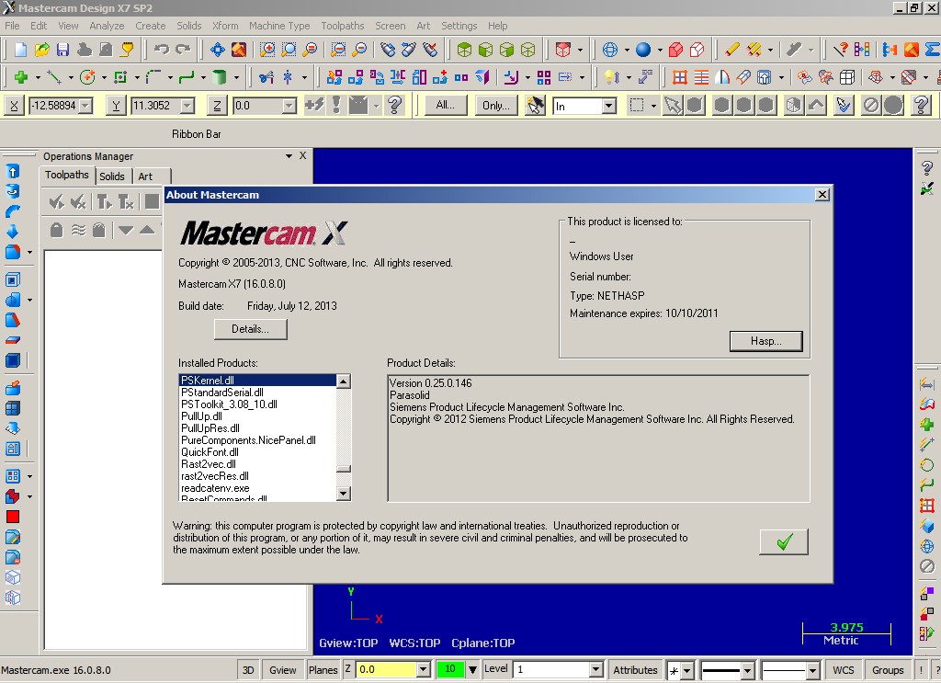Toggle the WCS button in status bar

click(844, 670)
